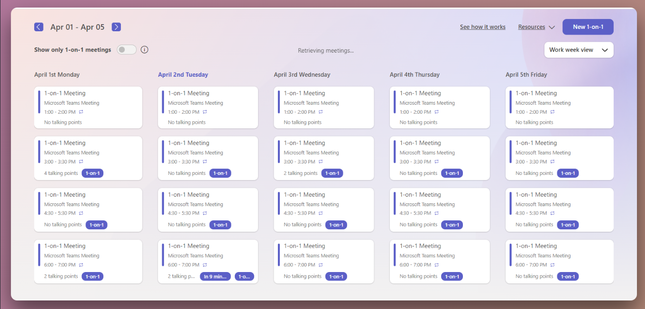Image resolution: width=645 pixels, height=309 pixels.
Task: Navigate to the next week
Action: click(x=116, y=27)
